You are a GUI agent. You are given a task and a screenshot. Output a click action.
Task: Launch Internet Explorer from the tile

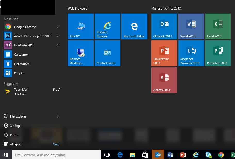pyautogui.click(x=108, y=27)
